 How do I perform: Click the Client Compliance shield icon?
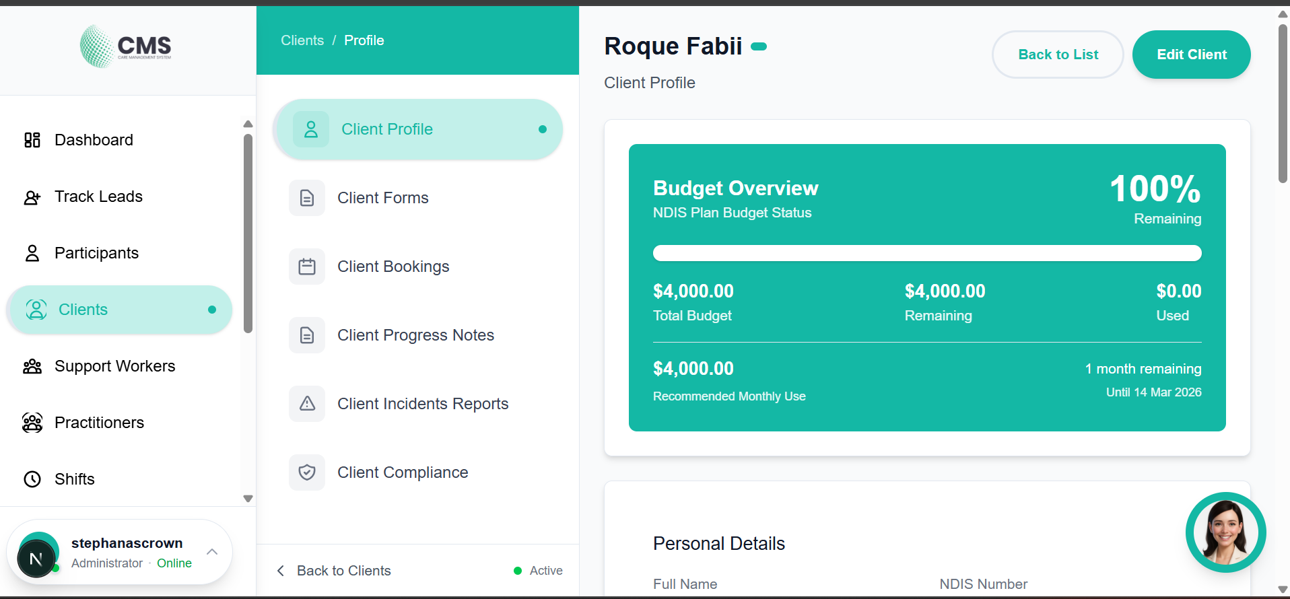[307, 472]
